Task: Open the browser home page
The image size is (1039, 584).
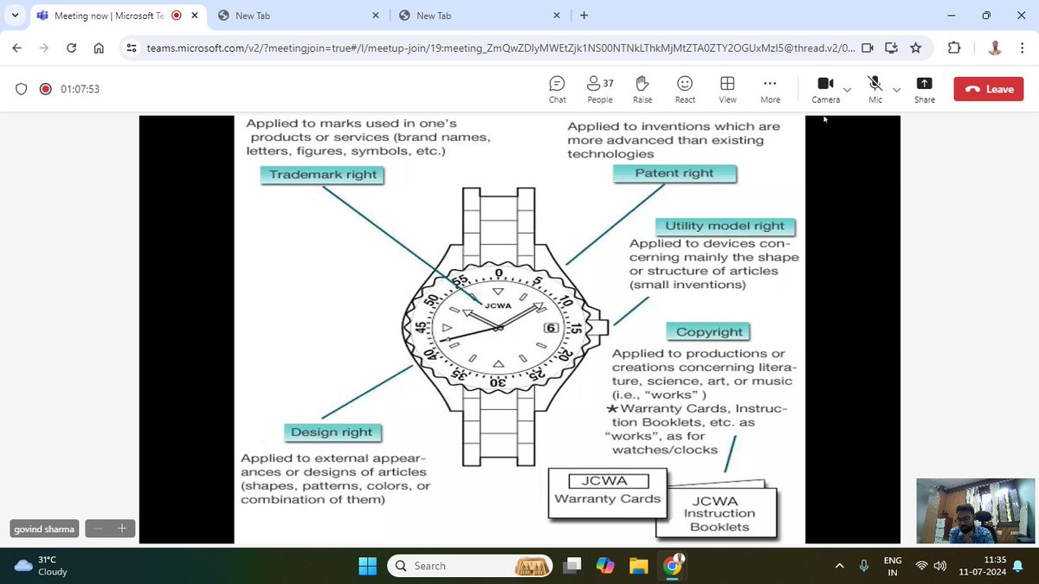Action: tap(99, 48)
